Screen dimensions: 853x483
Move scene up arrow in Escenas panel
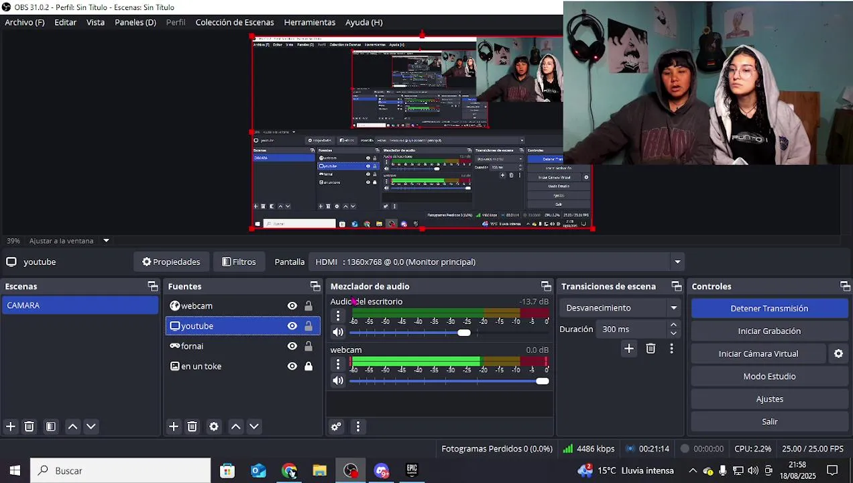[x=73, y=427]
